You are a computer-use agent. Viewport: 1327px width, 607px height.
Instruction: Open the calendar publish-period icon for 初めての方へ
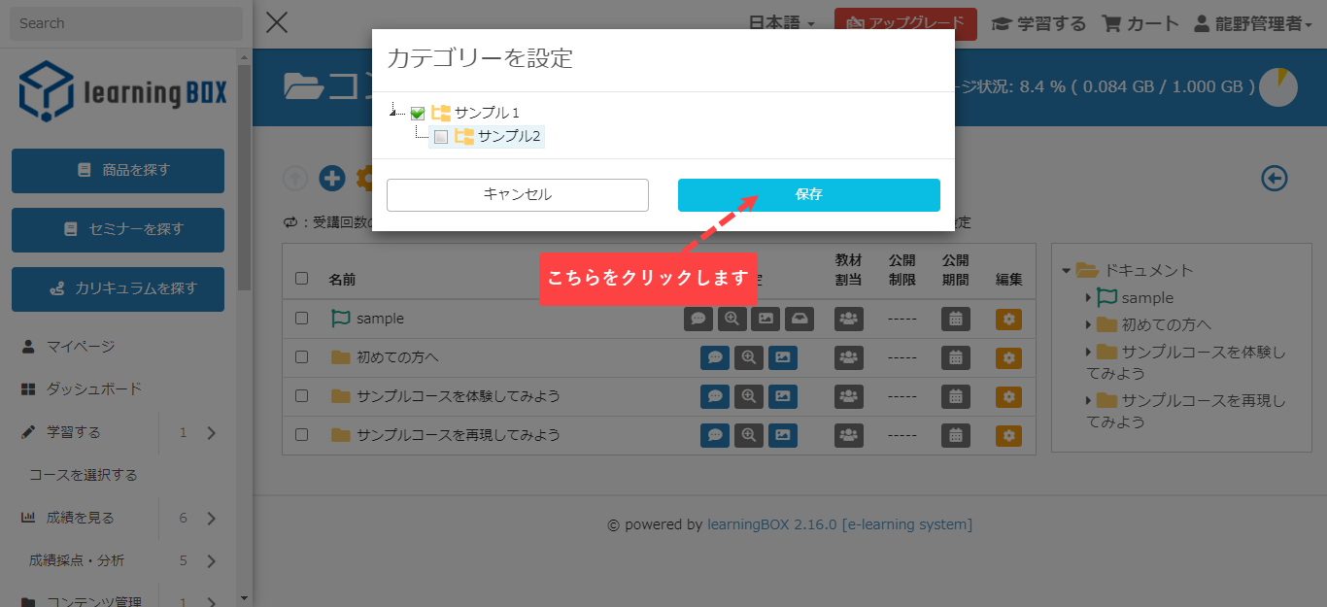click(x=955, y=357)
